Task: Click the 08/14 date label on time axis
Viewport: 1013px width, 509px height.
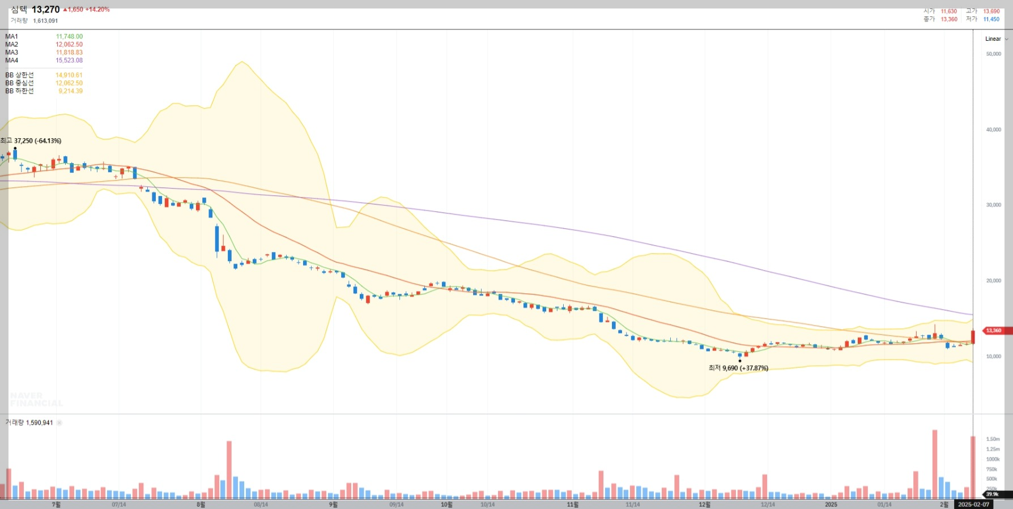Action: (x=261, y=504)
